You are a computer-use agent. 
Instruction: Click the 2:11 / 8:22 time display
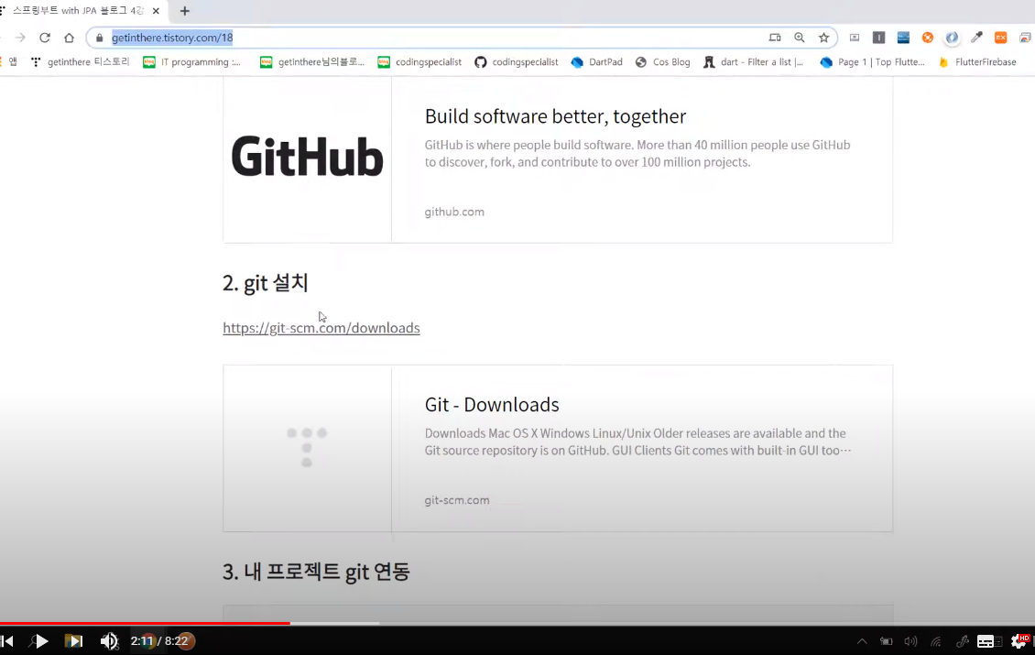click(159, 641)
